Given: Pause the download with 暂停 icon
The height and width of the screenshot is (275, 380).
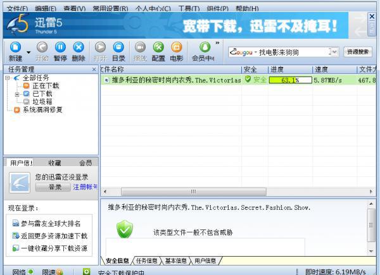Looking at the screenshot, I should click(60, 47).
